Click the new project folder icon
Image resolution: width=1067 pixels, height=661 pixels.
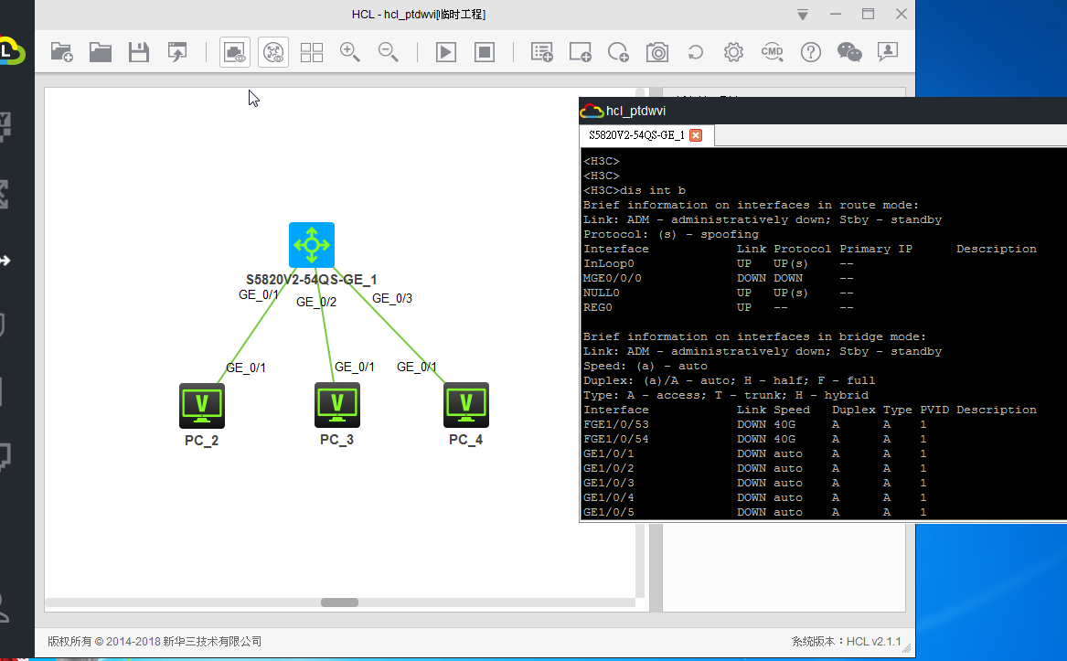pos(62,52)
